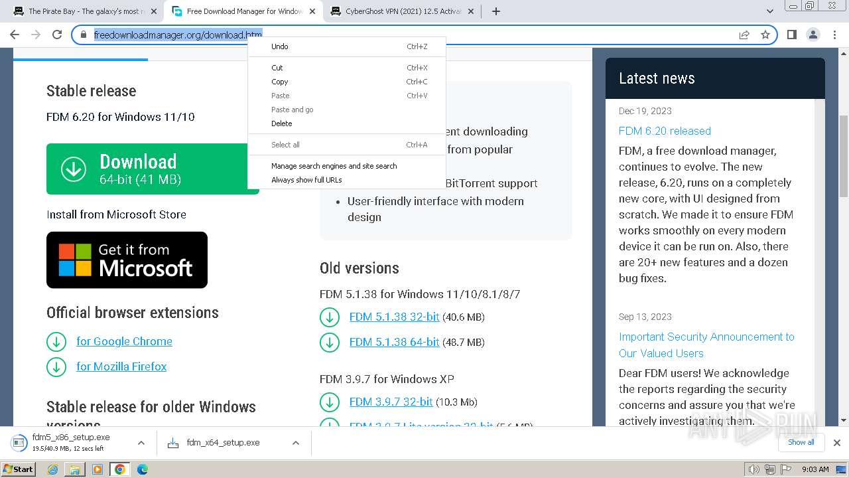This screenshot has width=849, height=478.
Task: Expand options for fdm5_x86_setup.exe download
Action: pyautogui.click(x=141, y=443)
